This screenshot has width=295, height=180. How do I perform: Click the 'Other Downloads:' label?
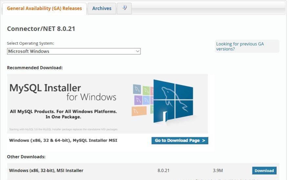click(26, 157)
